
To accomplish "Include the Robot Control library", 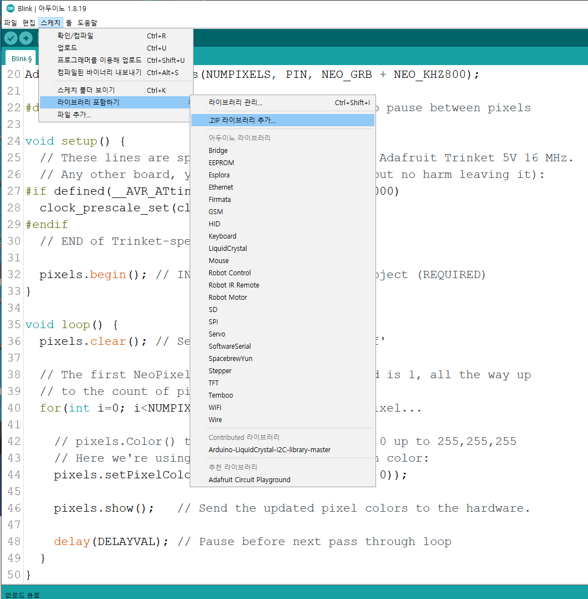I will click(283, 273).
